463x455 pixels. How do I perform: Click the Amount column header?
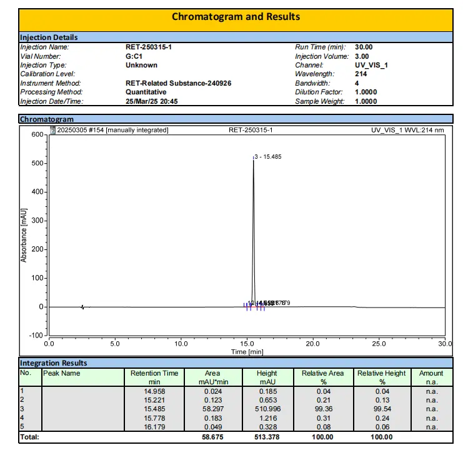431,377
